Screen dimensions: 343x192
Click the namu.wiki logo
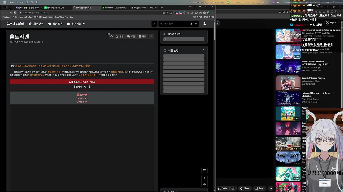16,24
